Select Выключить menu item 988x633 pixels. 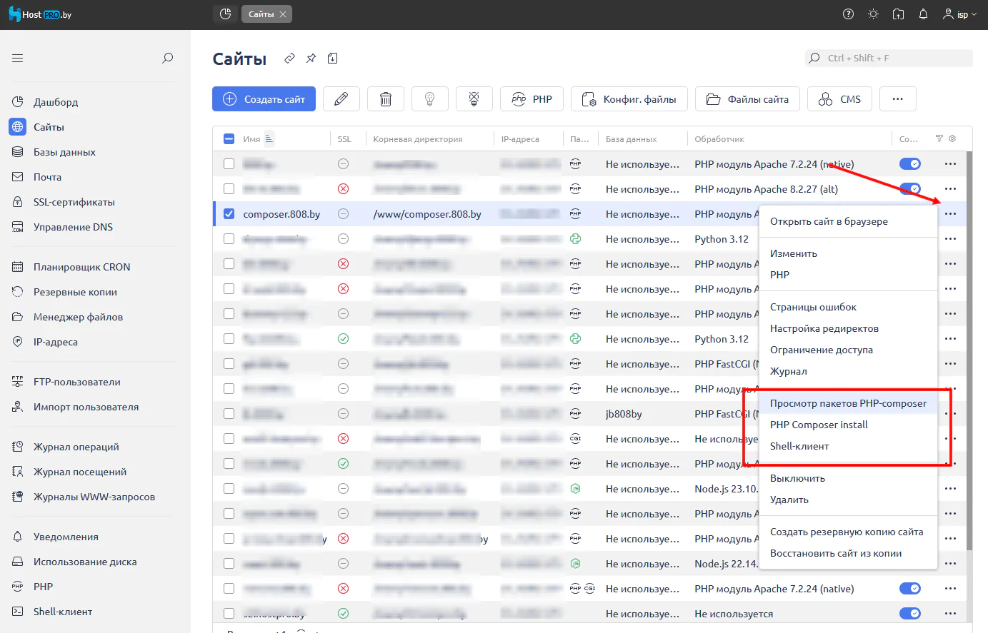click(x=848, y=478)
